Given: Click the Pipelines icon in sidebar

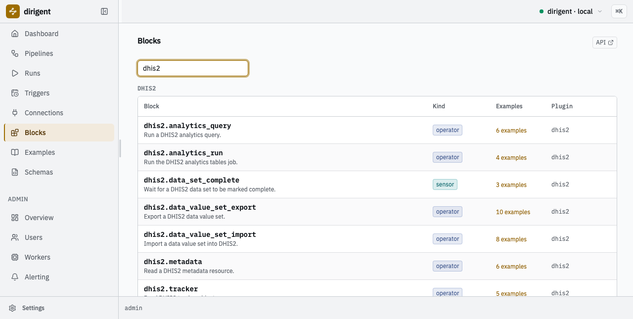Looking at the screenshot, I should (x=15, y=53).
